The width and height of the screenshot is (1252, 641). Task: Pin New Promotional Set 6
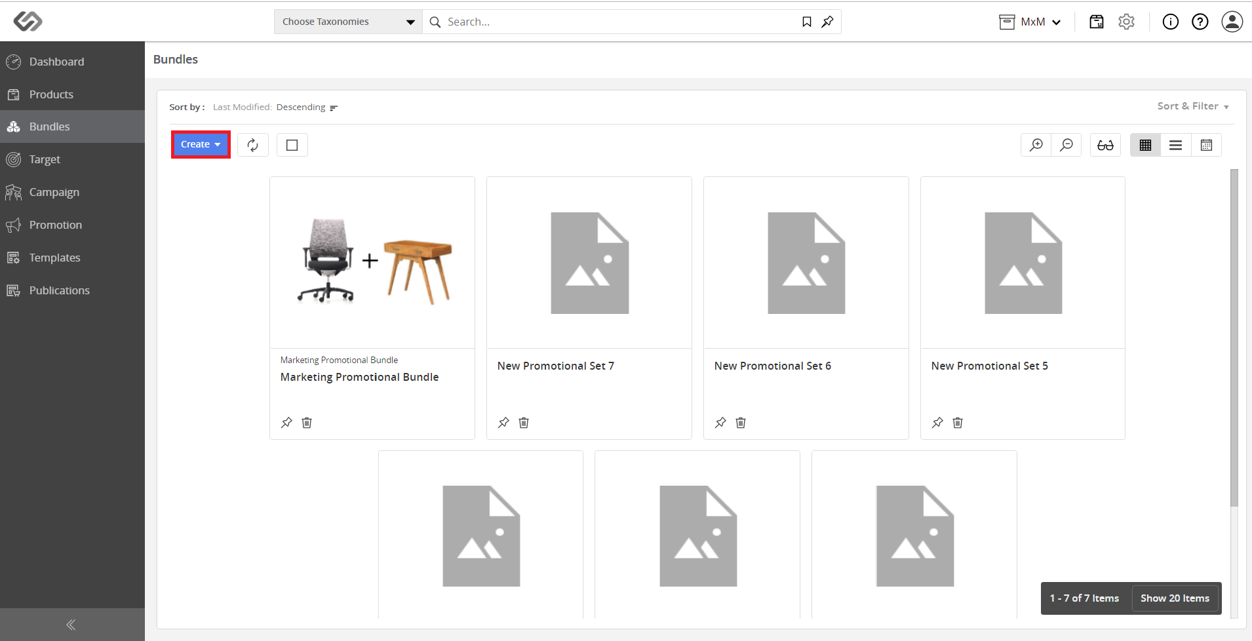coord(720,423)
